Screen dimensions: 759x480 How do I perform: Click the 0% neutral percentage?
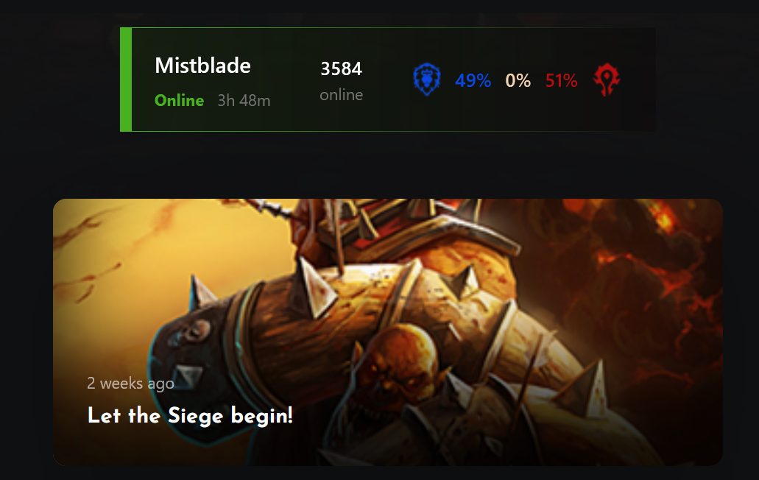pos(518,80)
